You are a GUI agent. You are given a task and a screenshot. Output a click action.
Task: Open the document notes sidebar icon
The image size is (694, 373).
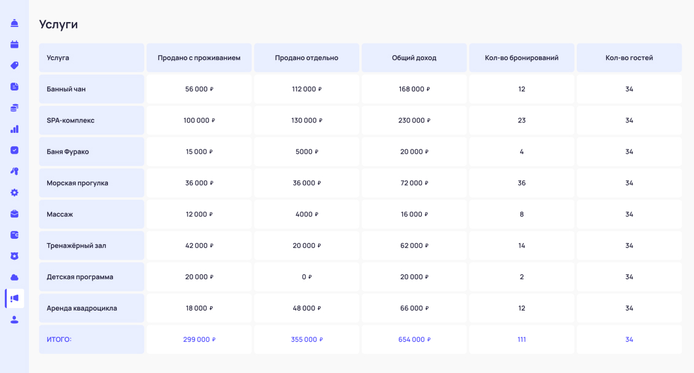point(14,87)
